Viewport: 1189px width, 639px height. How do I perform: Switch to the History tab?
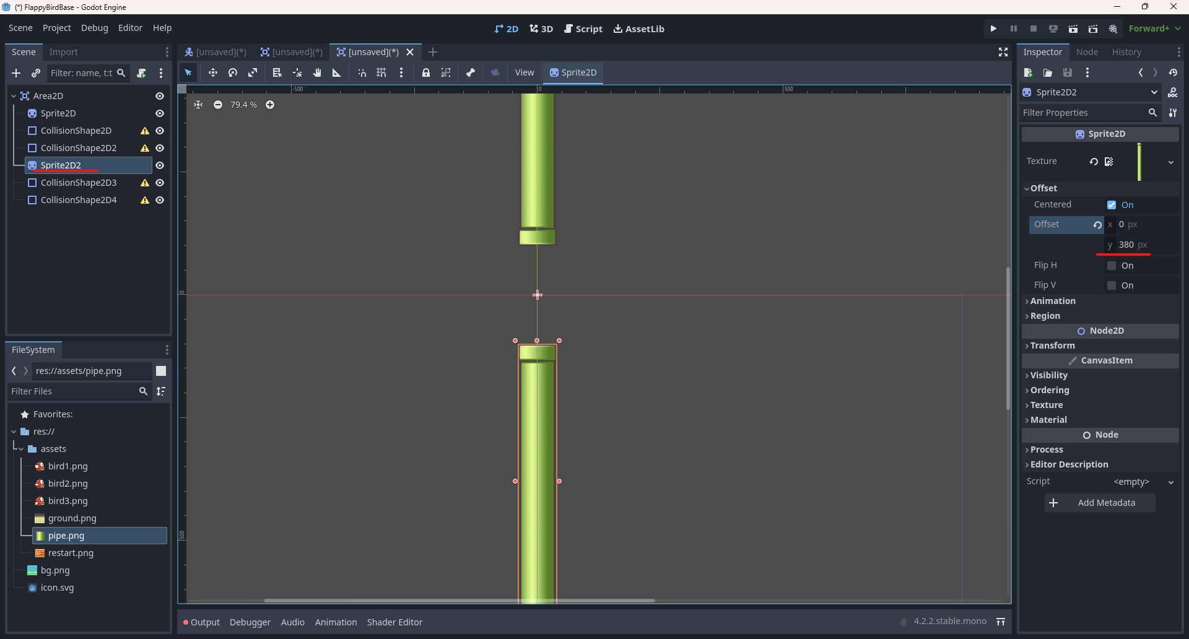pyautogui.click(x=1127, y=52)
